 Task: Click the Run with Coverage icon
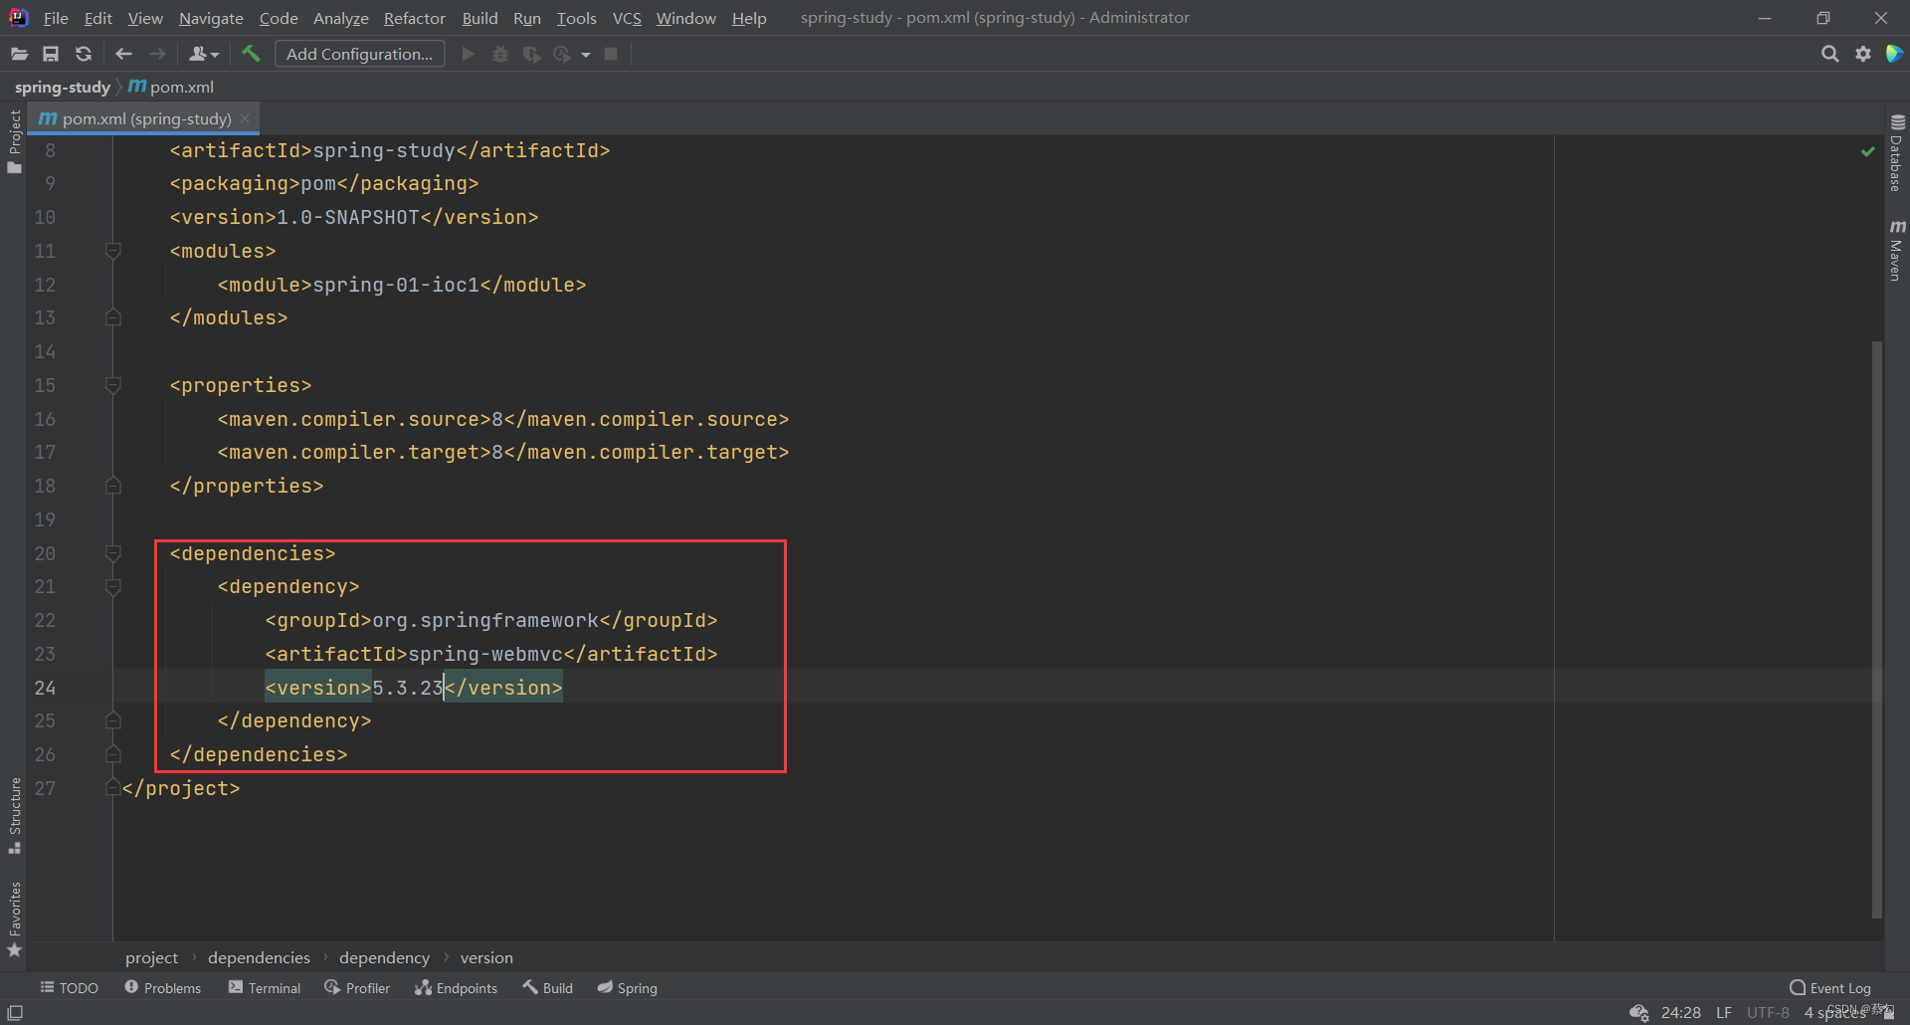(x=532, y=54)
